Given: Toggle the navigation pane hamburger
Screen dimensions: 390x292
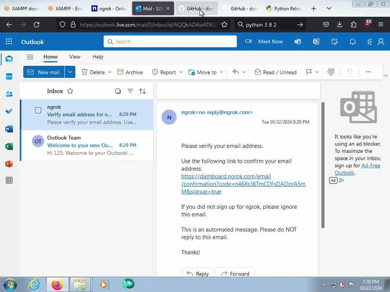Looking at the screenshot, I should (x=30, y=57).
